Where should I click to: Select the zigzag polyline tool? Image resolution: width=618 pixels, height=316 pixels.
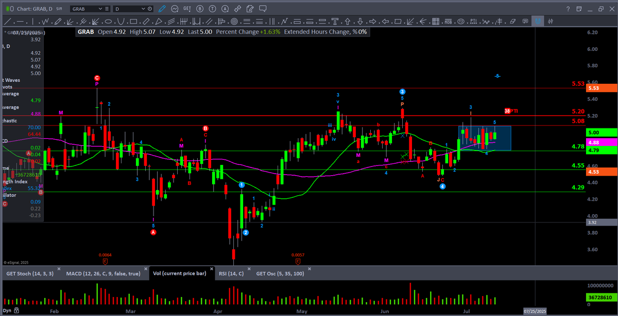45,21
